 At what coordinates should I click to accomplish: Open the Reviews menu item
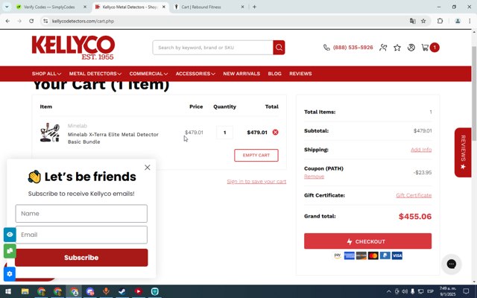click(300, 74)
